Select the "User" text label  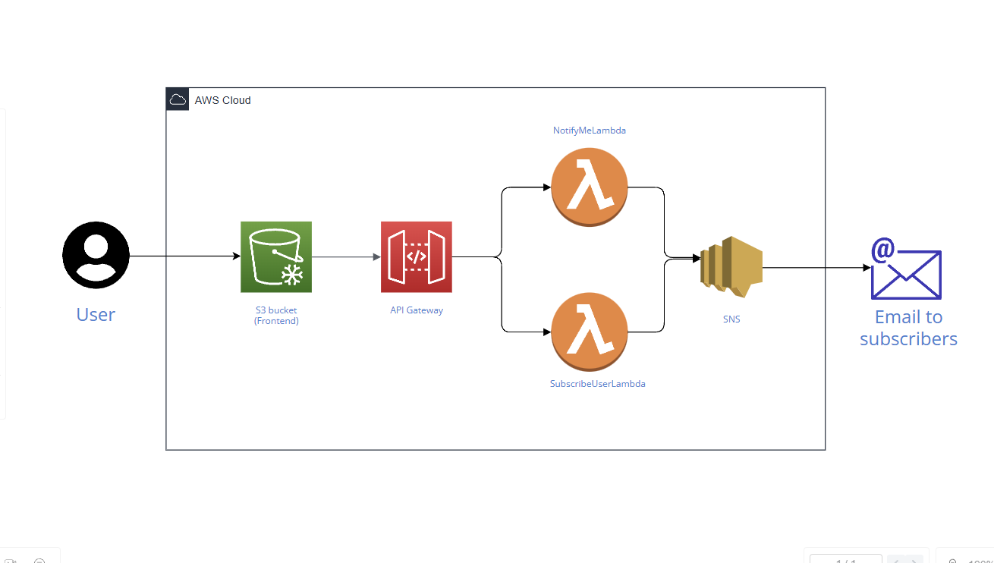click(x=96, y=315)
